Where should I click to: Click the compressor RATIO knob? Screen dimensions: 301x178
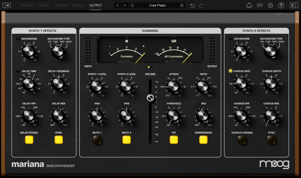[203, 87]
